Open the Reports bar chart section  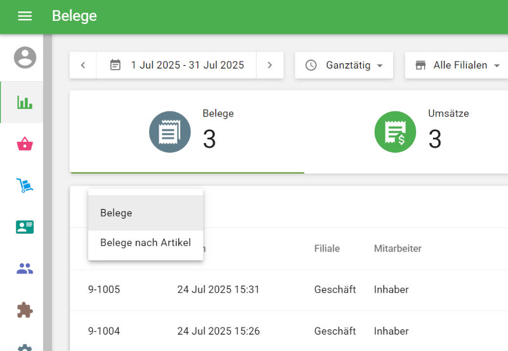click(x=25, y=102)
